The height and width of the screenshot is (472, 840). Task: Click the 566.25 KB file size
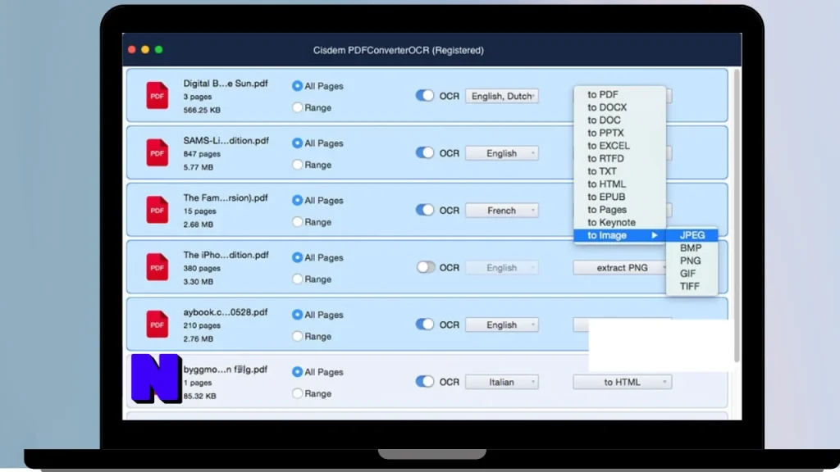[x=202, y=111]
